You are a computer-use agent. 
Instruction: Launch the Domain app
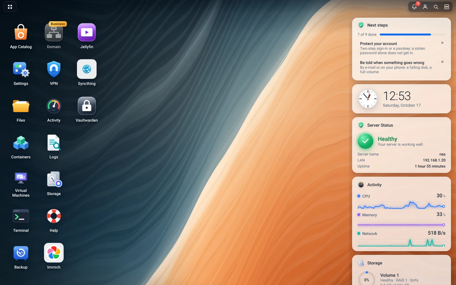click(54, 32)
